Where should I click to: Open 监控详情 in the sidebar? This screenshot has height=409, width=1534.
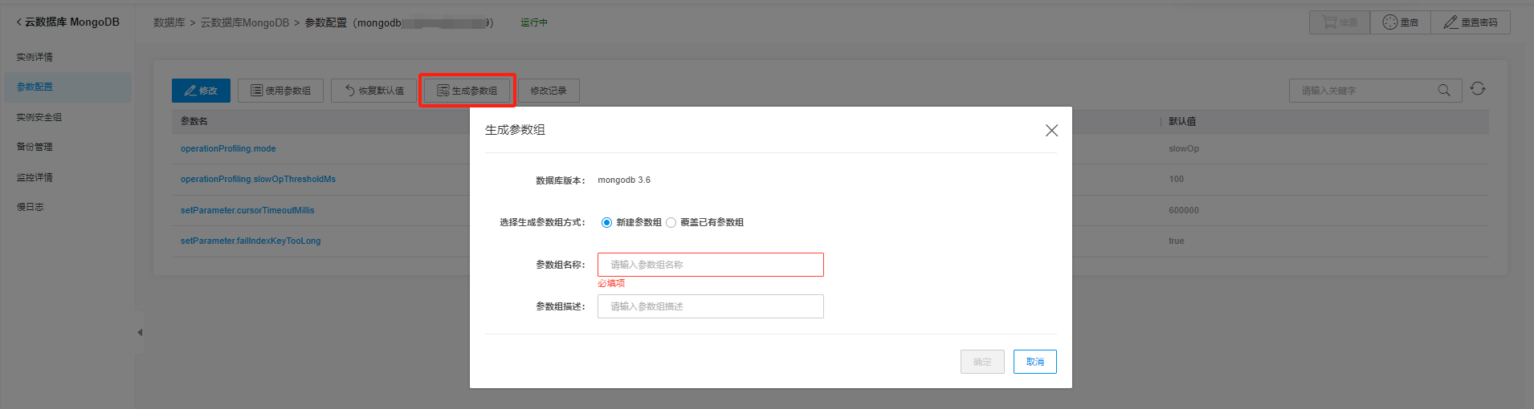click(x=35, y=177)
